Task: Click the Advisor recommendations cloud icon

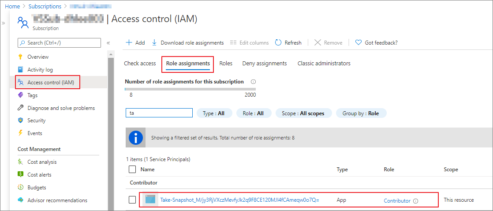Action: pos(21,200)
